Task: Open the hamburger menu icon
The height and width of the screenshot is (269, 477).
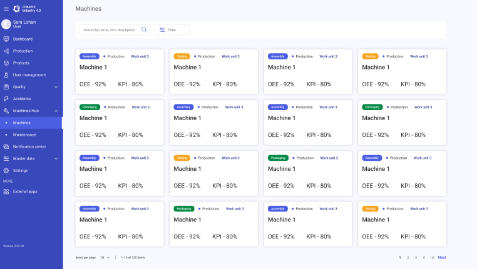Action: click(x=6, y=9)
